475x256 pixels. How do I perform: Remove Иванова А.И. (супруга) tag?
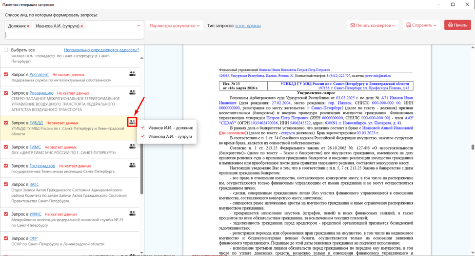82,26
